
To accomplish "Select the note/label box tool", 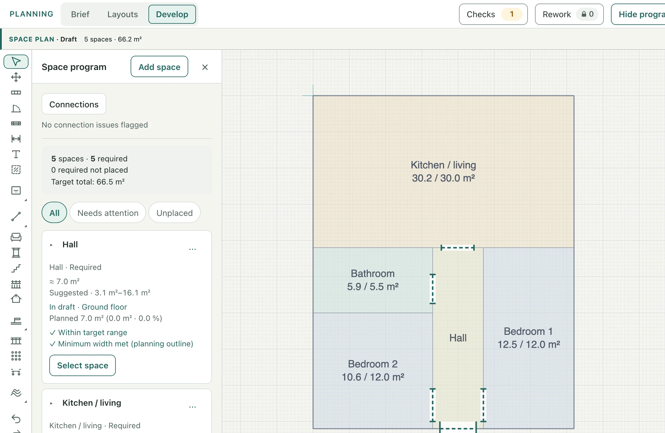I will tap(16, 190).
